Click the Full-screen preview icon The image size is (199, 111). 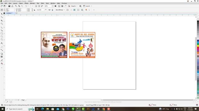click(55, 6)
